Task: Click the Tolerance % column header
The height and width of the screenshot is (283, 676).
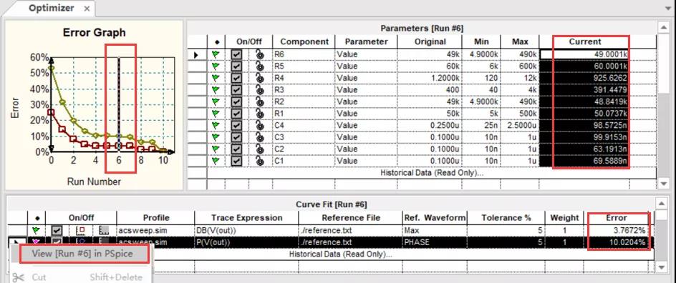Action: (506, 218)
